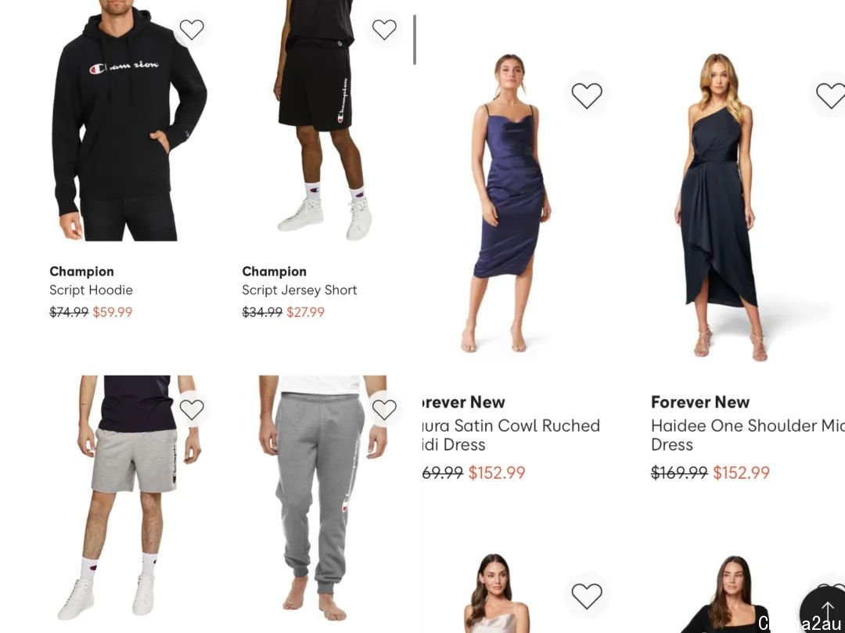Open Satin Cowl Ruched Midi Dress link
The image size is (845, 633).
click(510, 435)
